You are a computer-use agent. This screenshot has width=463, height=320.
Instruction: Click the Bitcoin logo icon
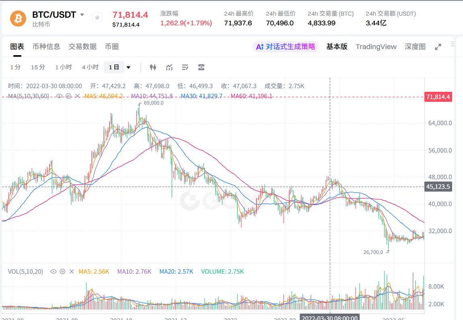[x=18, y=18]
